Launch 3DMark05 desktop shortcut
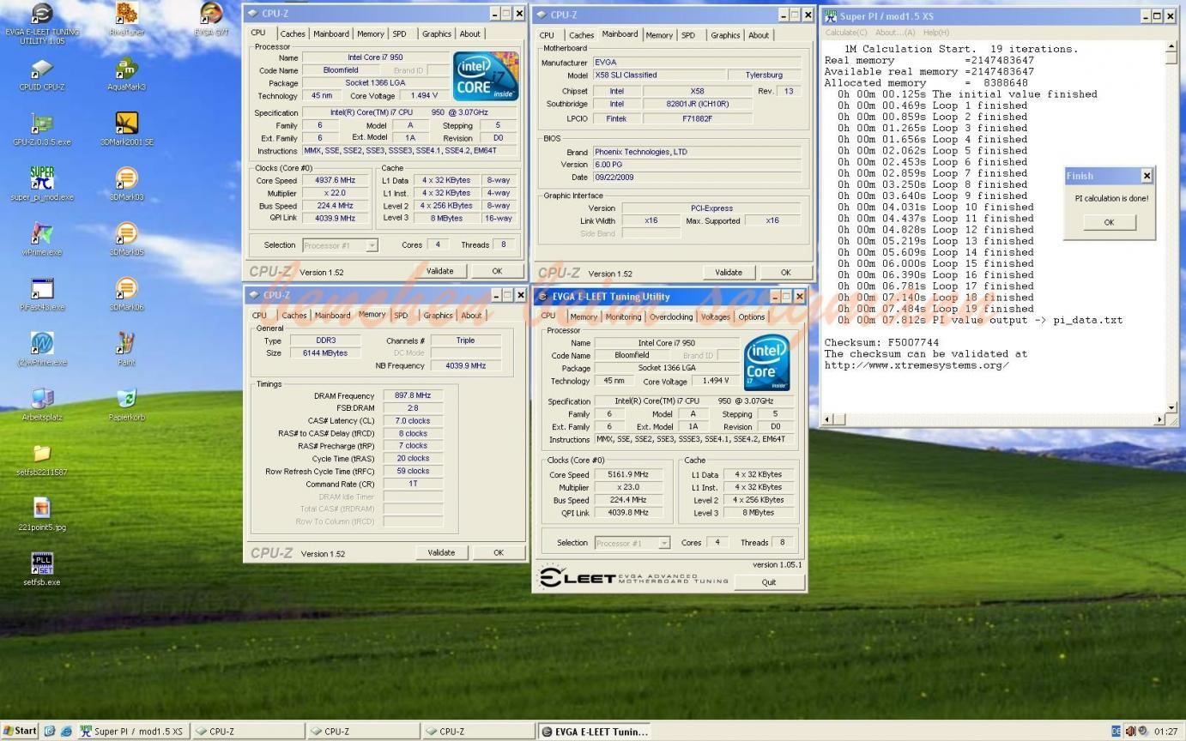1186x741 pixels. pos(126,239)
